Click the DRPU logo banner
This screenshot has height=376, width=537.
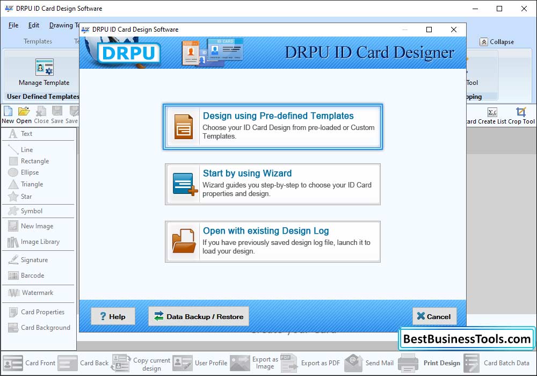[x=129, y=53]
